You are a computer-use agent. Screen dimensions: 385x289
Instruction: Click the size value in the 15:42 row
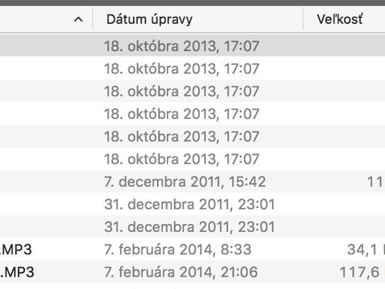pos(375,182)
